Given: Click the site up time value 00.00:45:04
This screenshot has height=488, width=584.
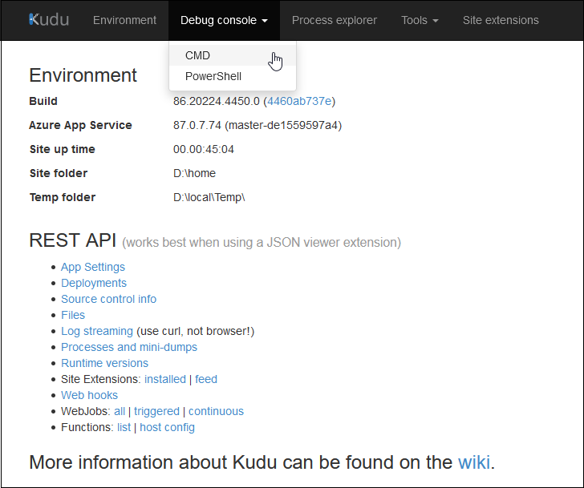Looking at the screenshot, I should [204, 149].
